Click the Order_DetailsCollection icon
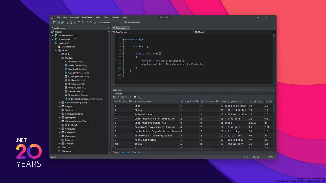The image size is (326, 183). [x=66, y=99]
